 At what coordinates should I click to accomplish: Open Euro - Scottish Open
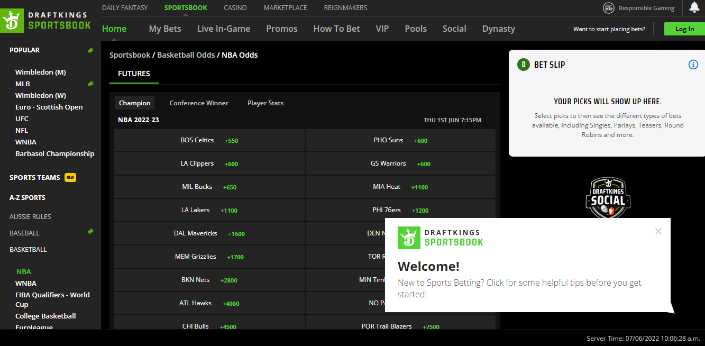(49, 107)
